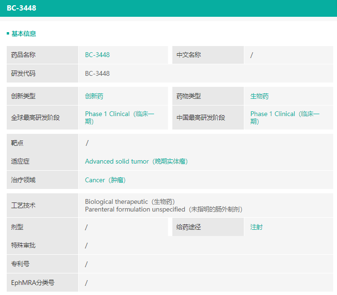
Task: Click the EphMRA分类号 label cell
Action: [33, 283]
